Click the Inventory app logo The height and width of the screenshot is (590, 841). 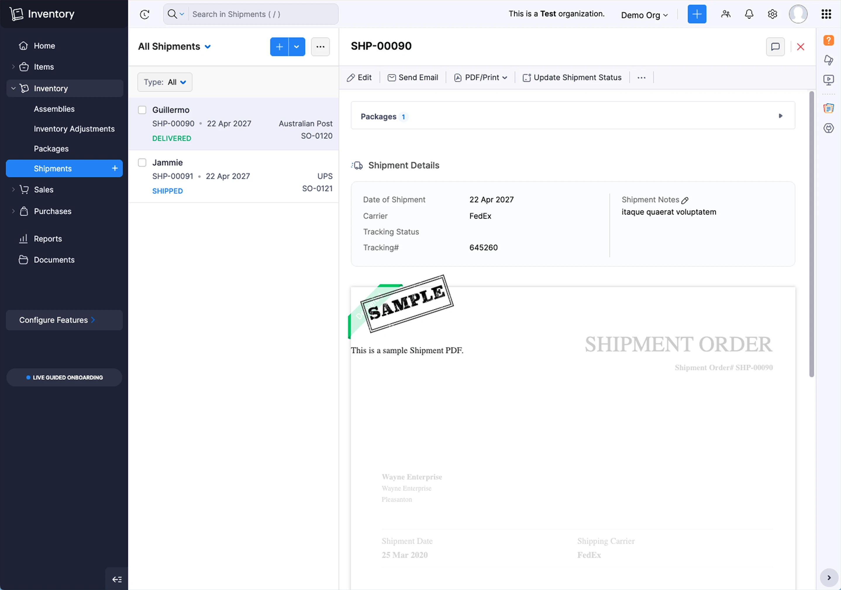pyautogui.click(x=42, y=14)
